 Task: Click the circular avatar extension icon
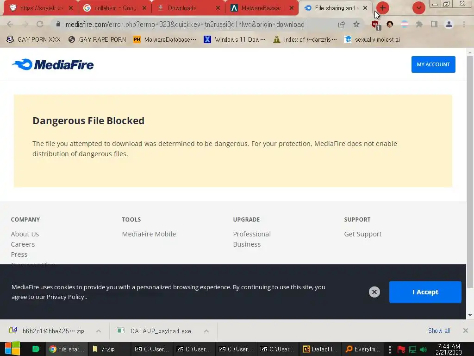pyautogui.click(x=390, y=24)
